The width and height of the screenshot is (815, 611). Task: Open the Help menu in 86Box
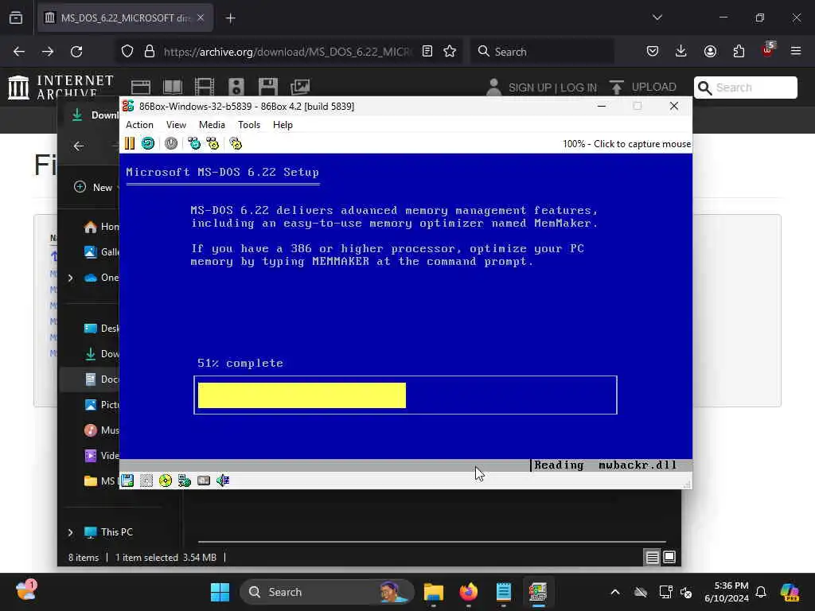click(283, 125)
